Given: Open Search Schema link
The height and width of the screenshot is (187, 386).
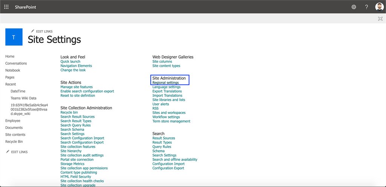Looking at the screenshot, I should tap(72, 129).
